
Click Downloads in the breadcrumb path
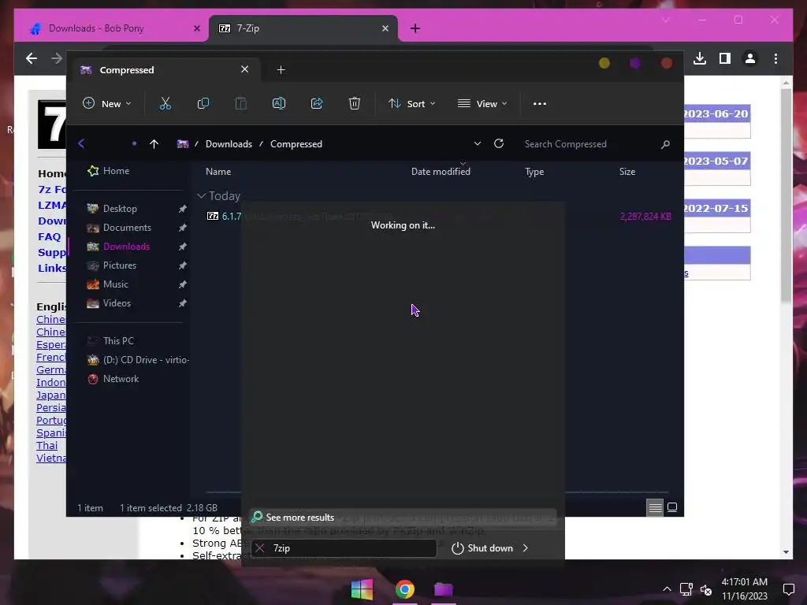click(229, 144)
